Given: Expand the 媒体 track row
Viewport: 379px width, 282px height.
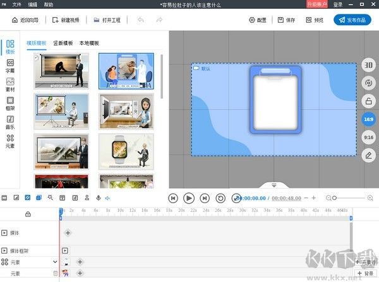Looking at the screenshot, I should click(5, 233).
